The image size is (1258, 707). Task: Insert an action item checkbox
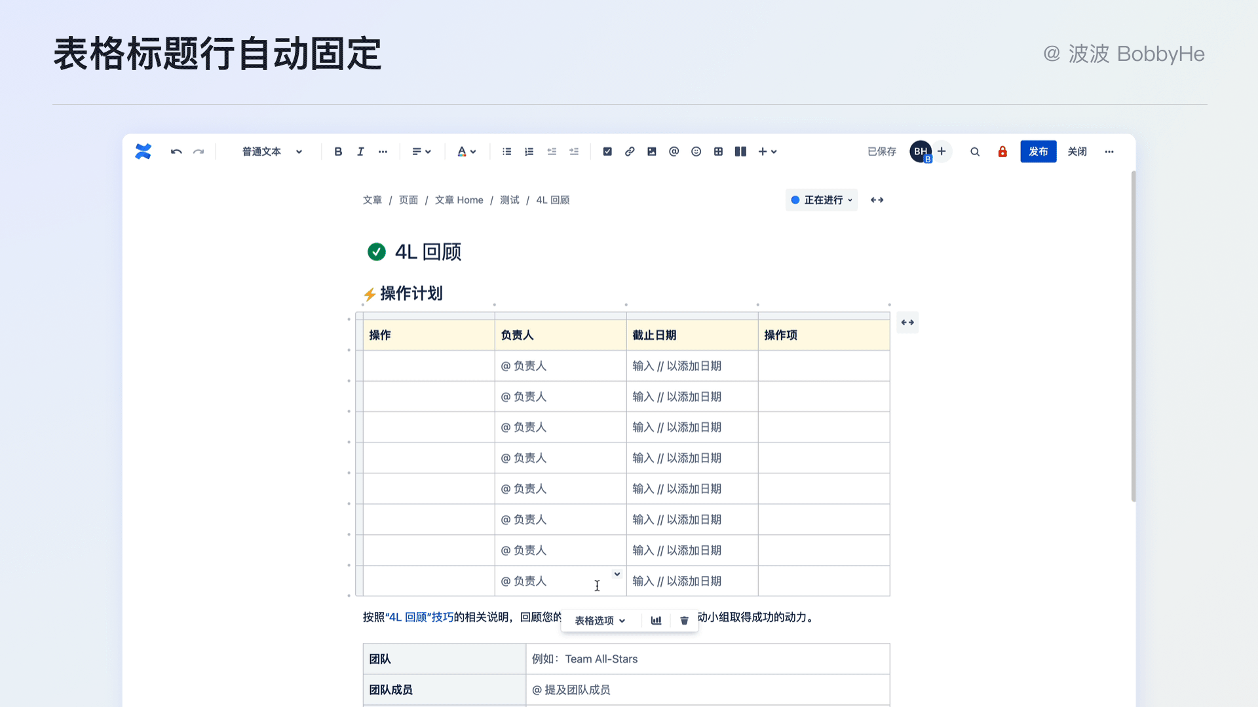click(607, 152)
